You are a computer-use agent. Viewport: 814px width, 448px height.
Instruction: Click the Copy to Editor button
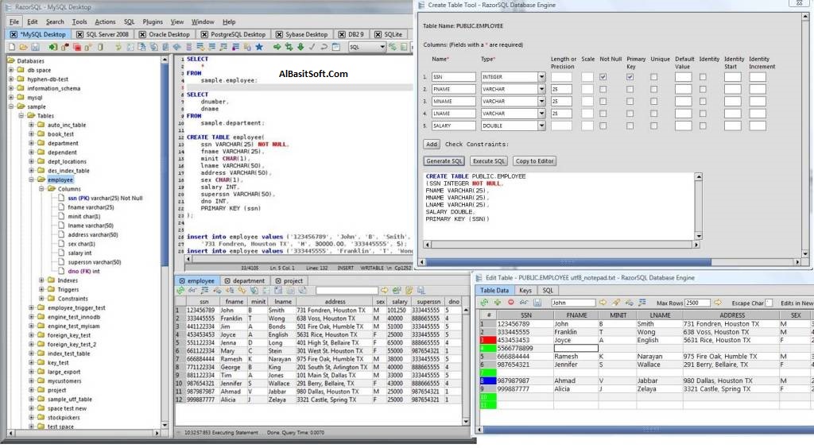535,160
